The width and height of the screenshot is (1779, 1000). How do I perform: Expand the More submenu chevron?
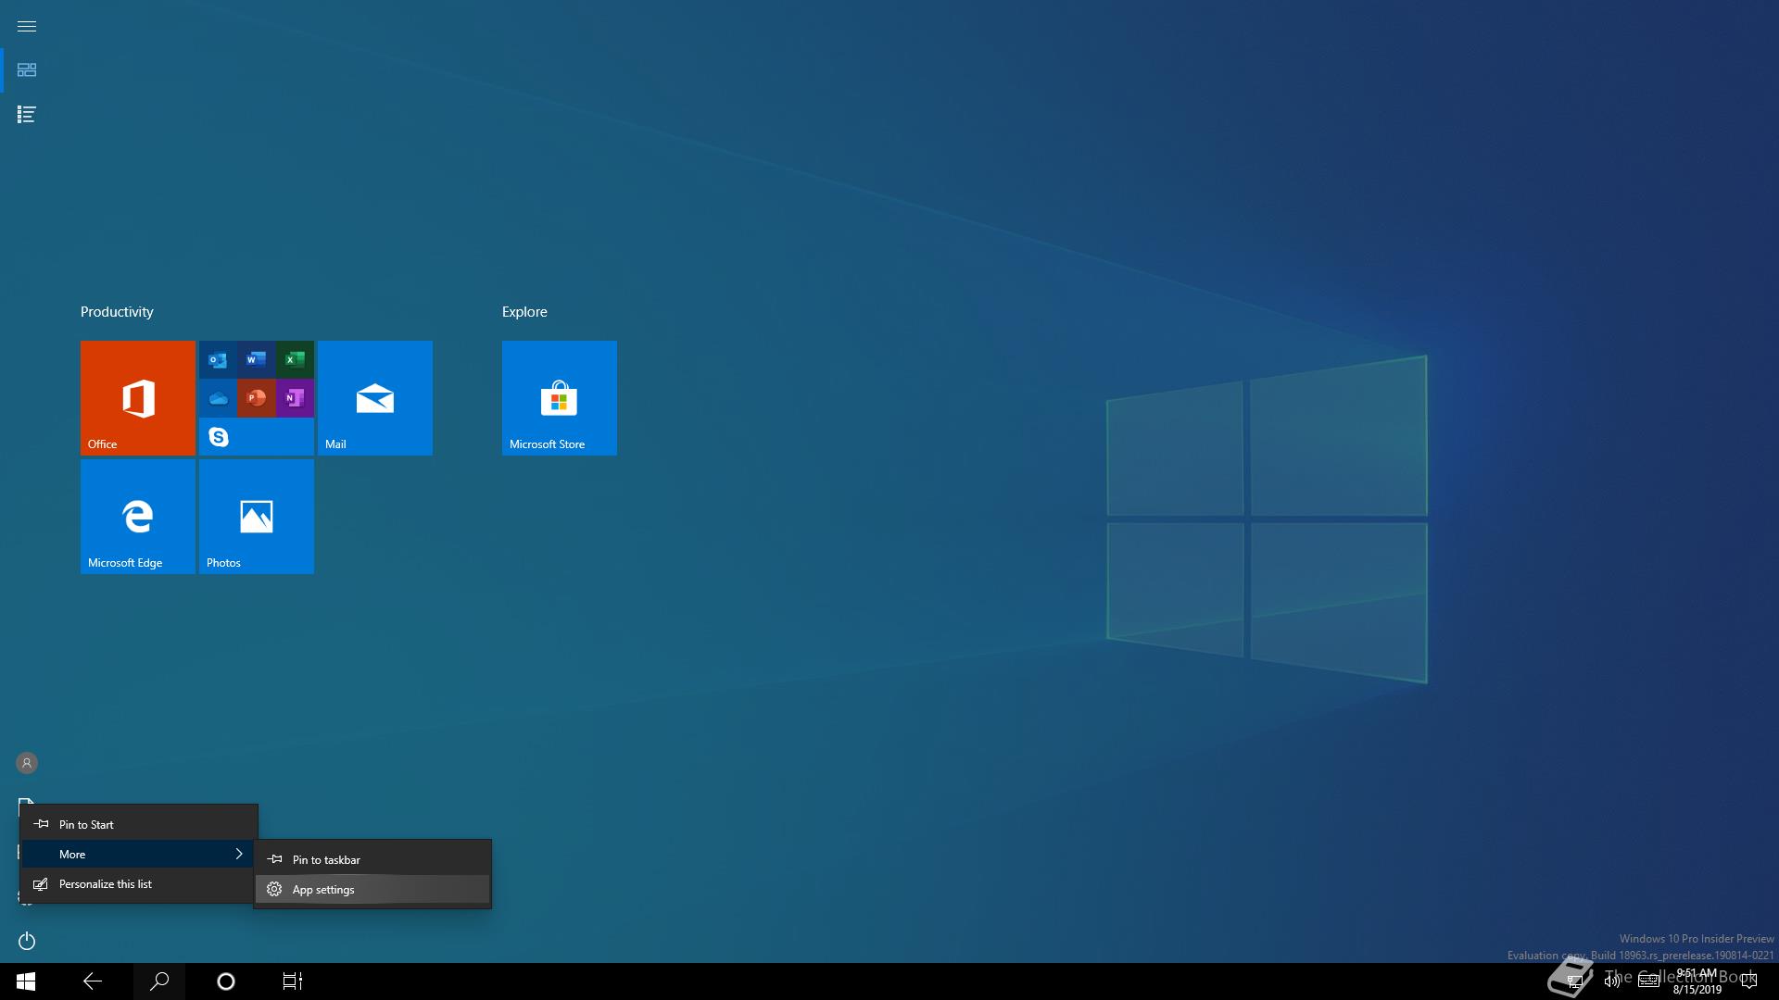(238, 854)
